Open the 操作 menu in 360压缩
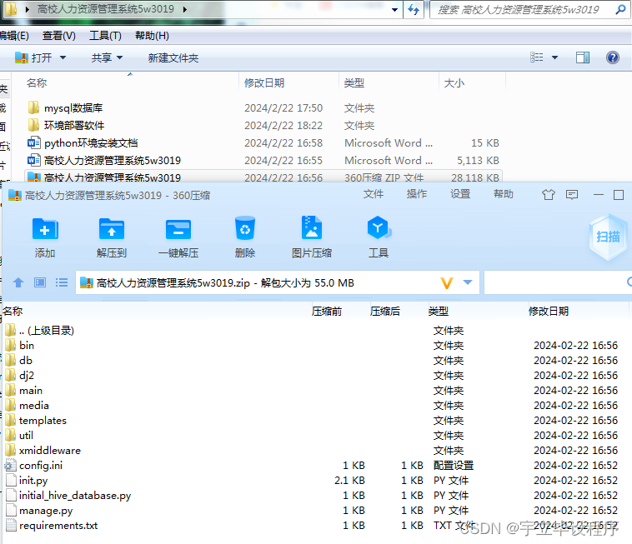The width and height of the screenshot is (632, 544). (x=417, y=194)
